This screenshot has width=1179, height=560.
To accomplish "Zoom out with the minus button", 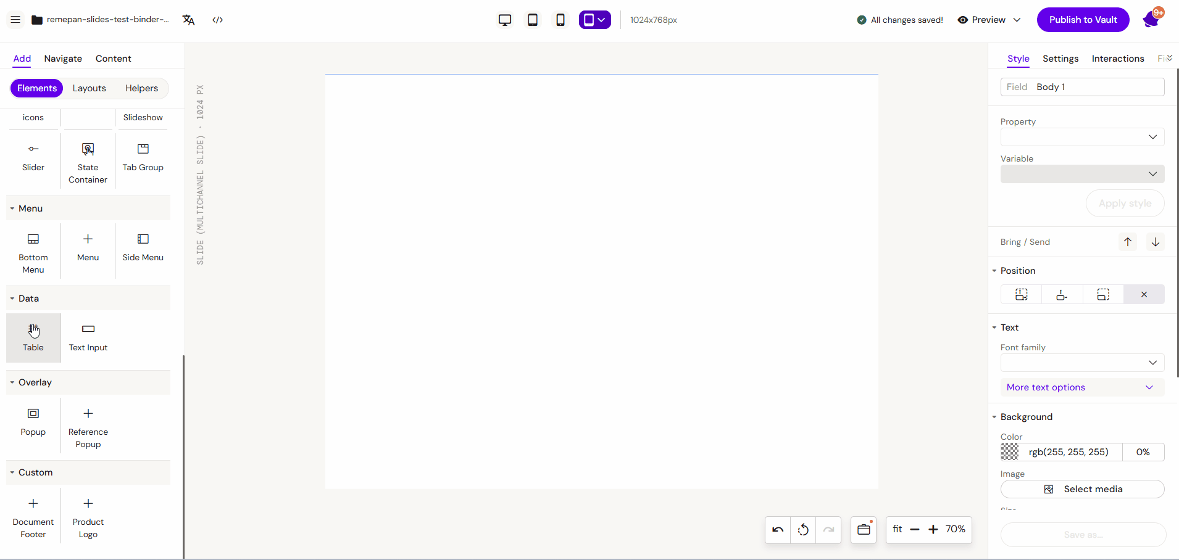I will pos(915,529).
